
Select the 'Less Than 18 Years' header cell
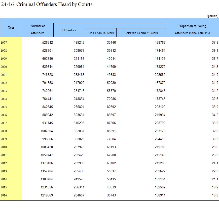coord(100,33)
